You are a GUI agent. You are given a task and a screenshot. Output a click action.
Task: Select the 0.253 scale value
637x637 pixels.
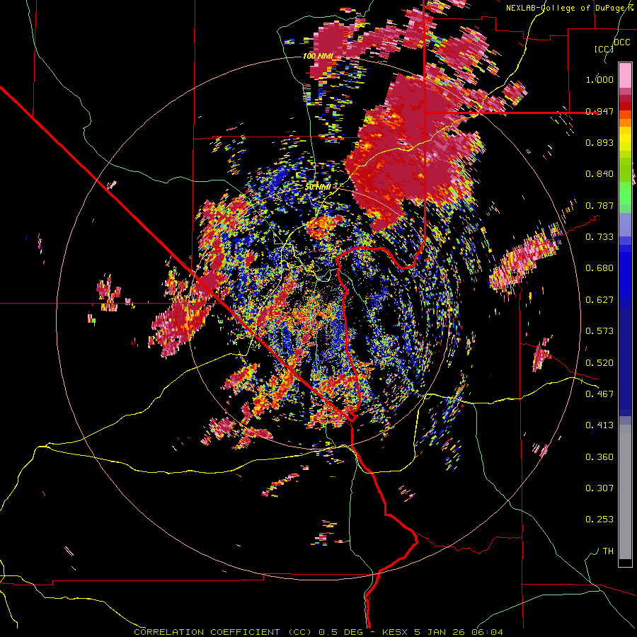point(599,520)
